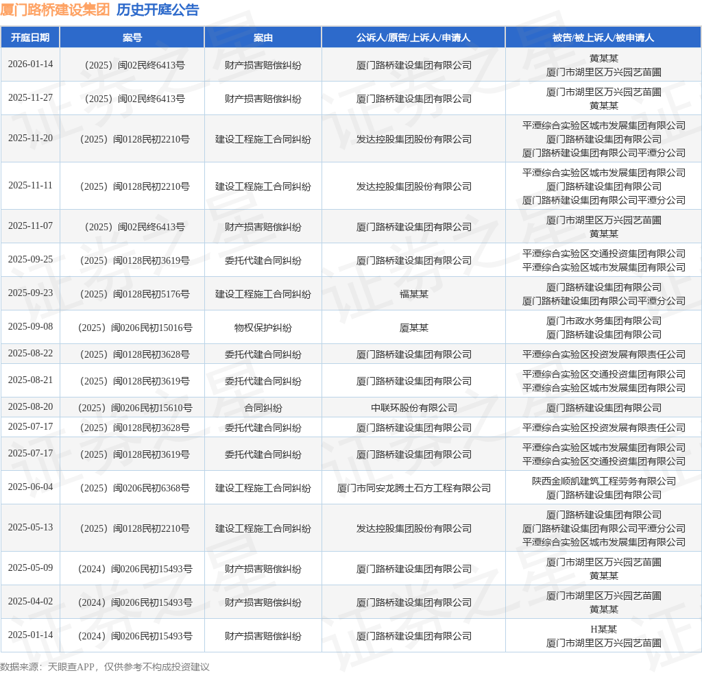Select the date 2025-01-14
Image resolution: width=702 pixels, height=673 pixels.
[x=30, y=635]
